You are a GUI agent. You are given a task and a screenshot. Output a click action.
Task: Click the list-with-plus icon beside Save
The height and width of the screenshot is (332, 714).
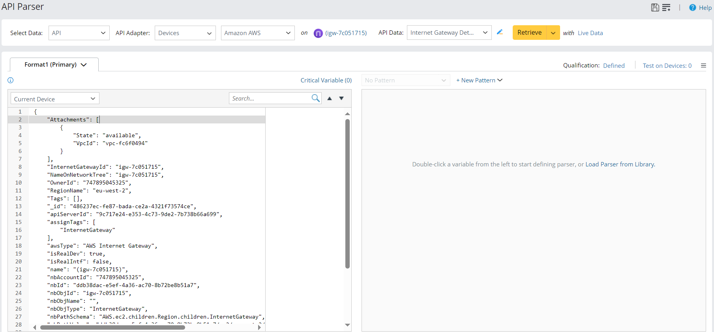pyautogui.click(x=666, y=7)
